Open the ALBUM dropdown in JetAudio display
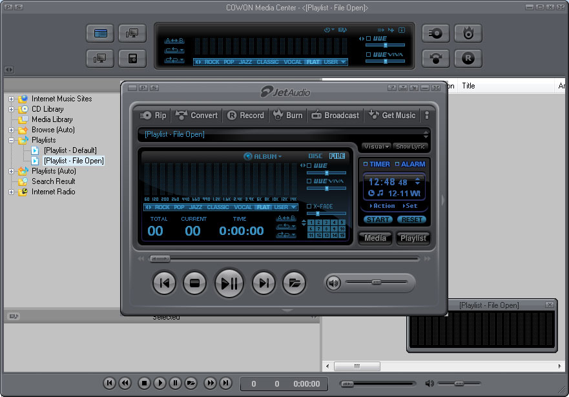This screenshot has height=397, width=569. click(x=263, y=156)
